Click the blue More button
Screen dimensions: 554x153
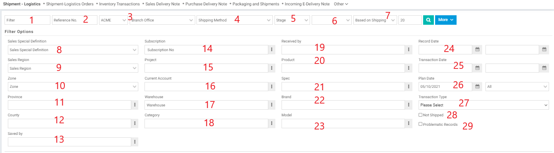click(446, 20)
